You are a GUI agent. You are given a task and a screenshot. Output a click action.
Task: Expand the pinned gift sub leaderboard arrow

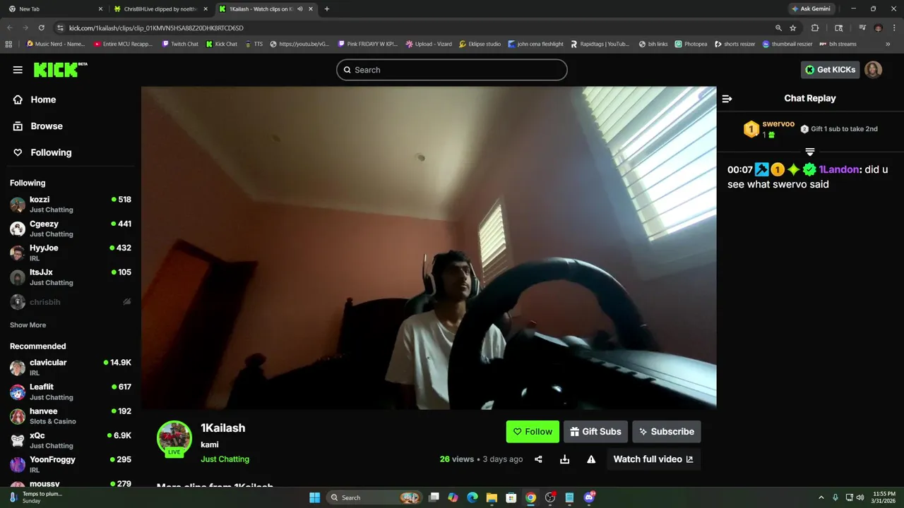click(810, 152)
